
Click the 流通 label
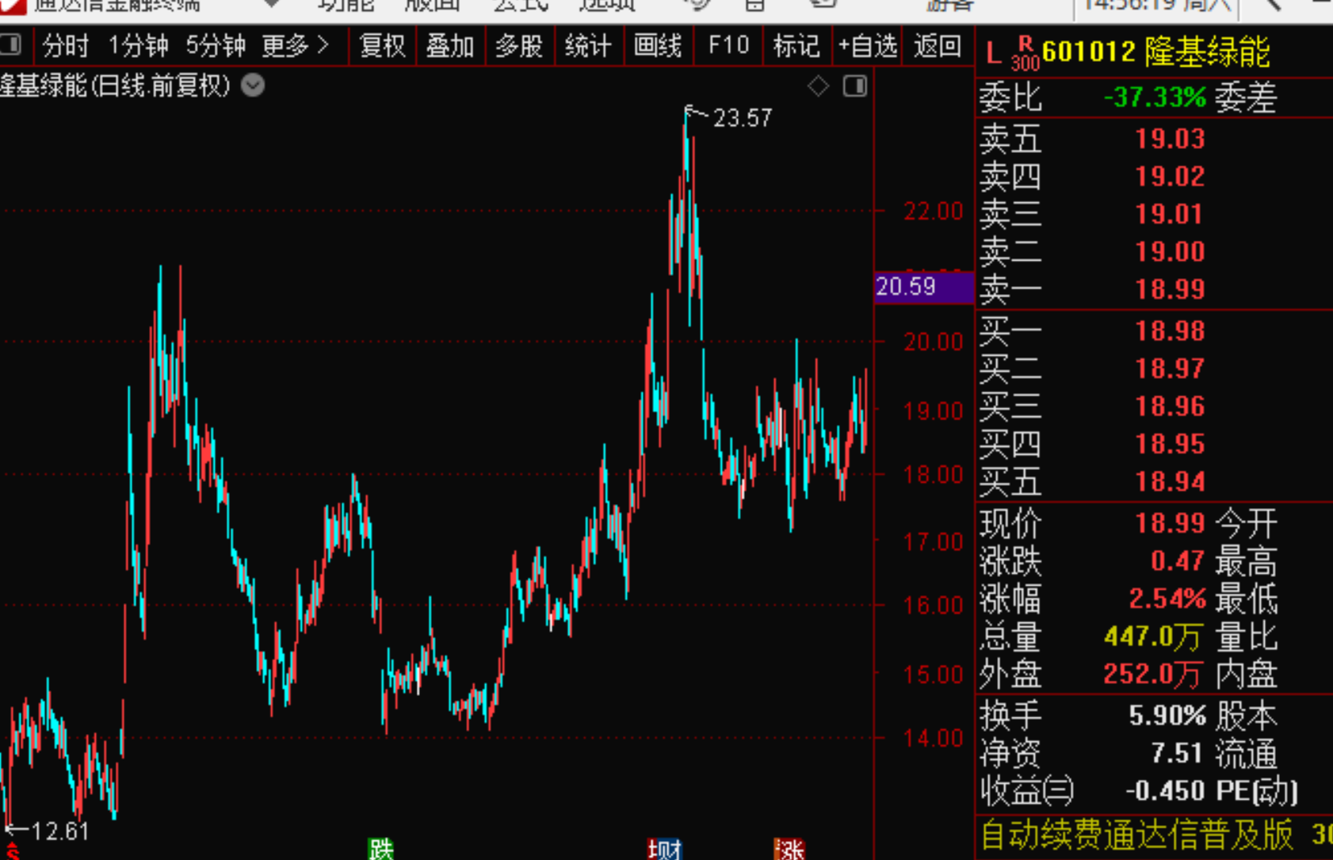coord(1247,754)
